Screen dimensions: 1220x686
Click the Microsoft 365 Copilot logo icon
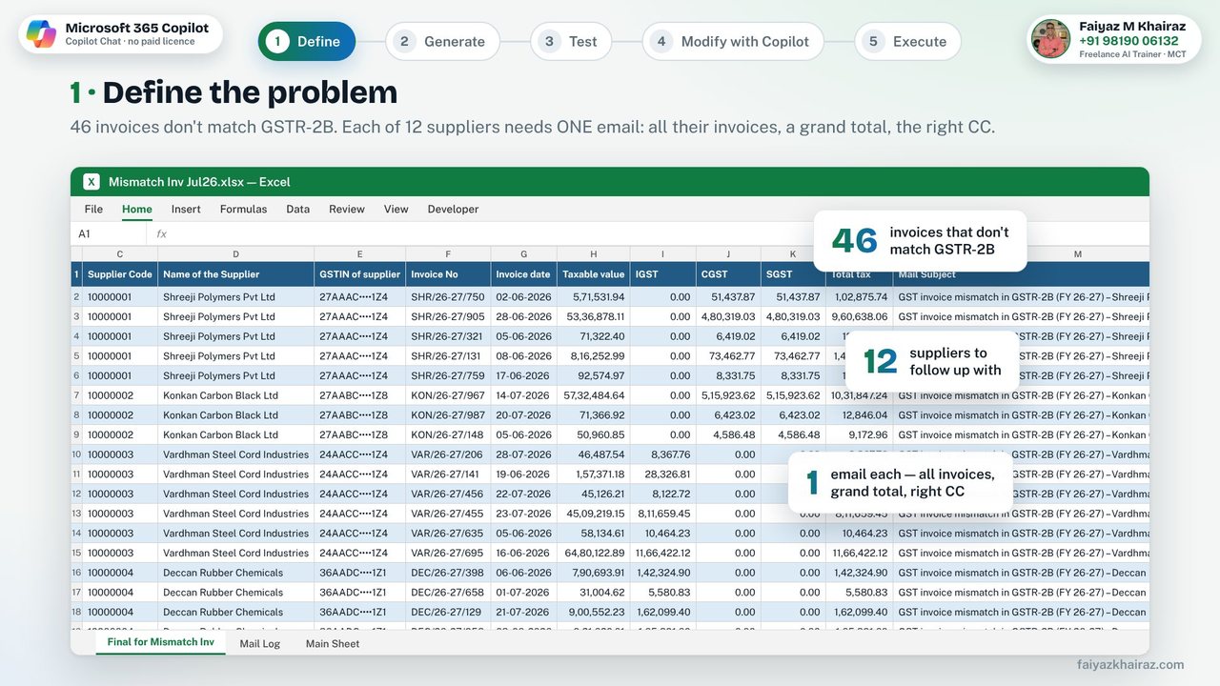tap(41, 34)
